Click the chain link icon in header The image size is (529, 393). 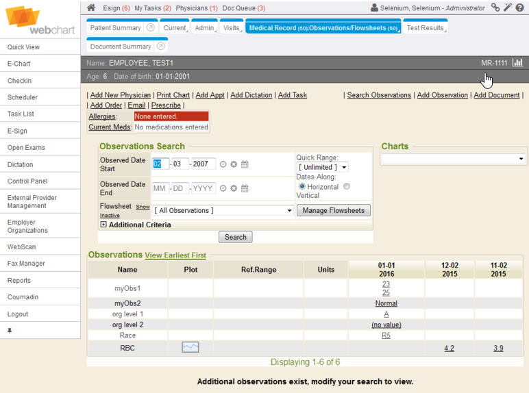495,8
